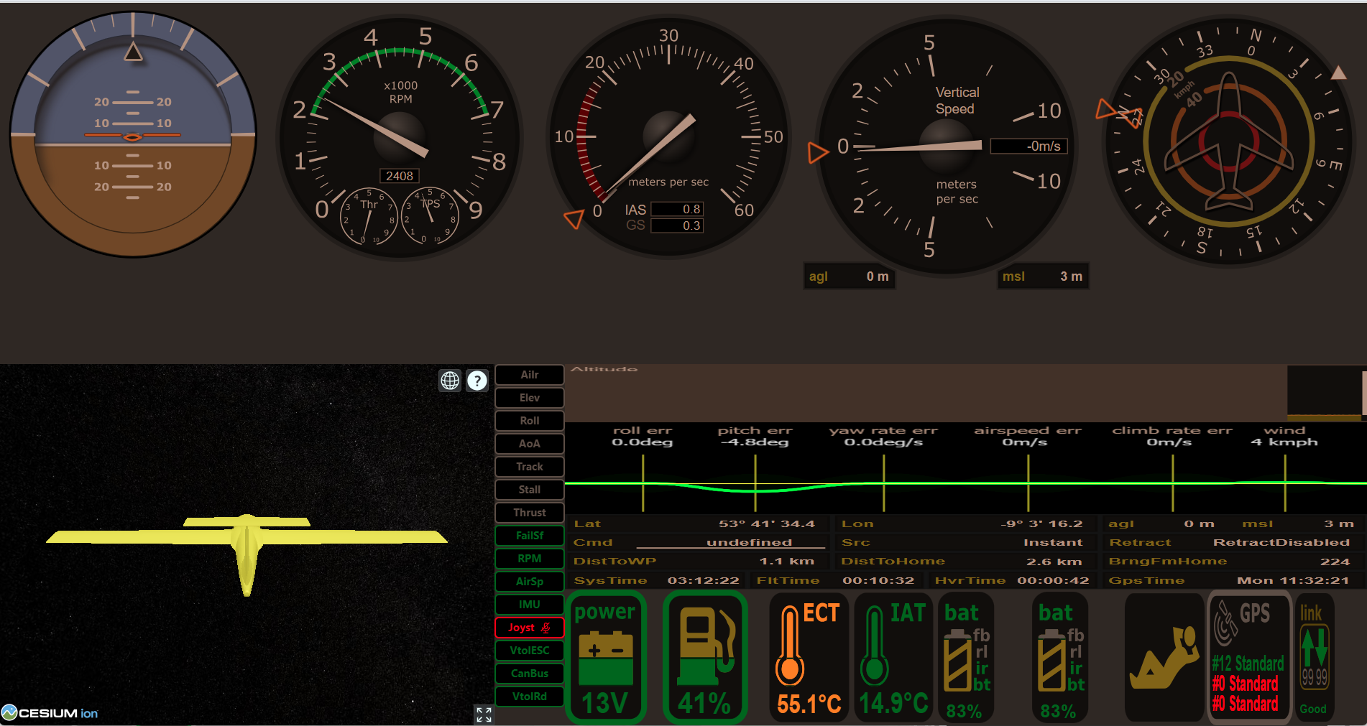Image resolution: width=1367 pixels, height=726 pixels.
Task: Click the globe icon in the 3D view
Action: pos(450,381)
